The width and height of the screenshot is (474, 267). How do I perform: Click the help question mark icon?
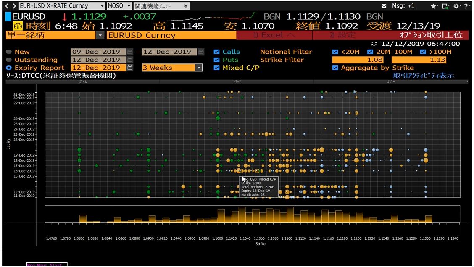tap(466, 6)
